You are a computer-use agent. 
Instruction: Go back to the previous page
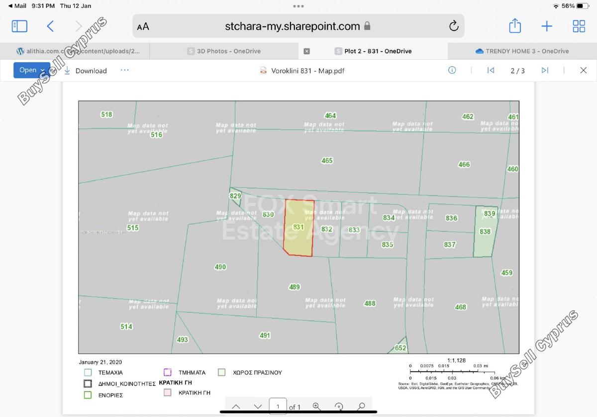50,26
